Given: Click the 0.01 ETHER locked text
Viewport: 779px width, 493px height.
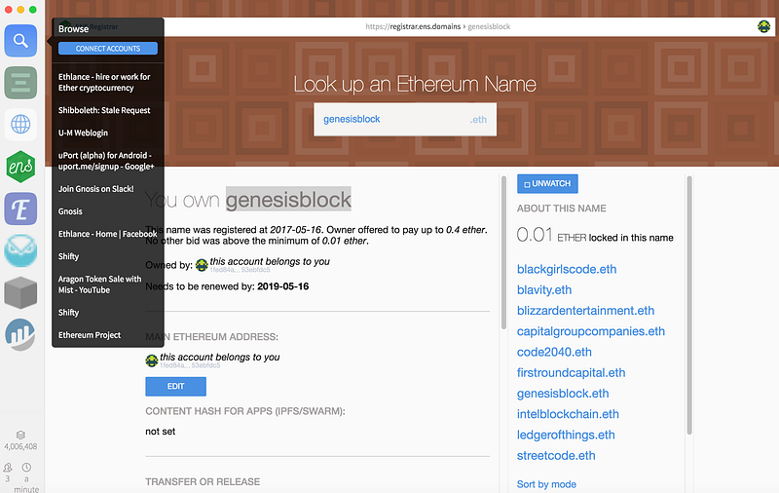Looking at the screenshot, I should click(595, 235).
